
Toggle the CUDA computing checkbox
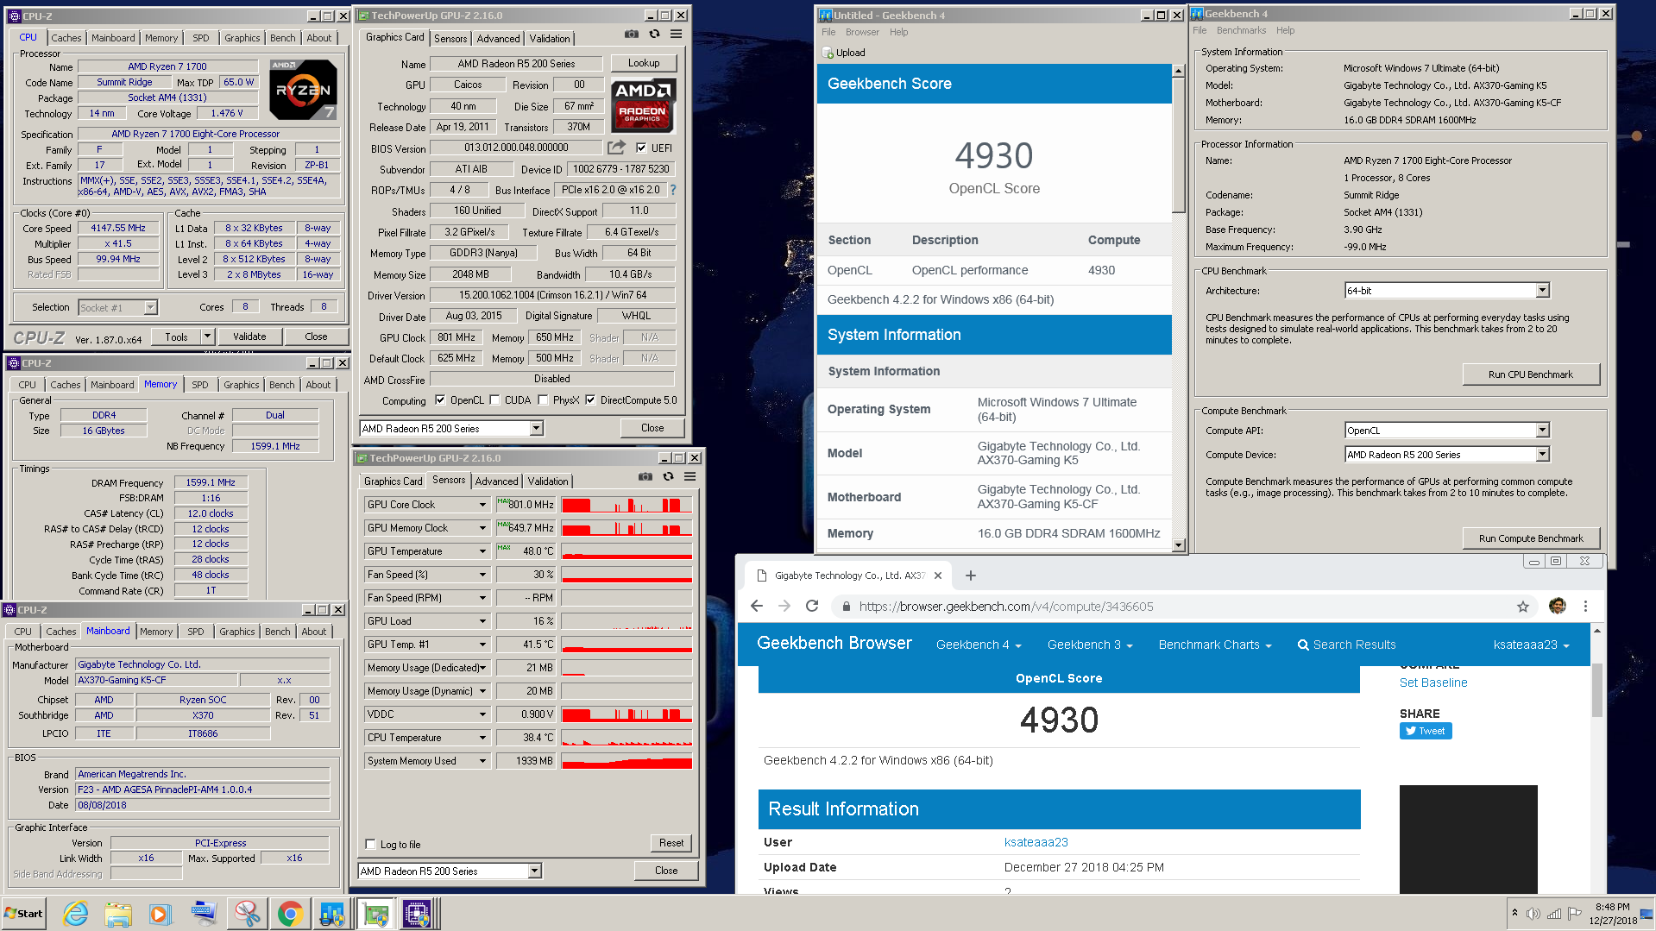494,400
